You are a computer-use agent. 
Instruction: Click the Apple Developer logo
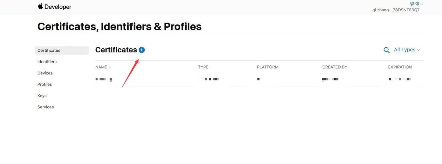tap(55, 7)
